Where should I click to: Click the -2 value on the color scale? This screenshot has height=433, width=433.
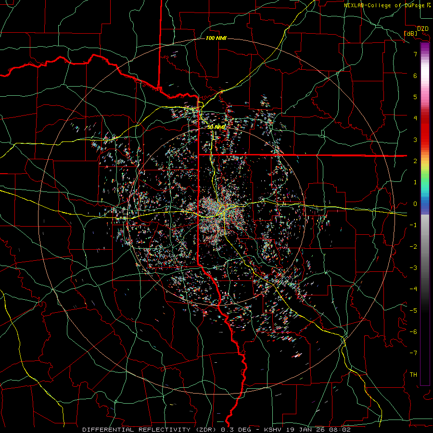tap(413, 247)
